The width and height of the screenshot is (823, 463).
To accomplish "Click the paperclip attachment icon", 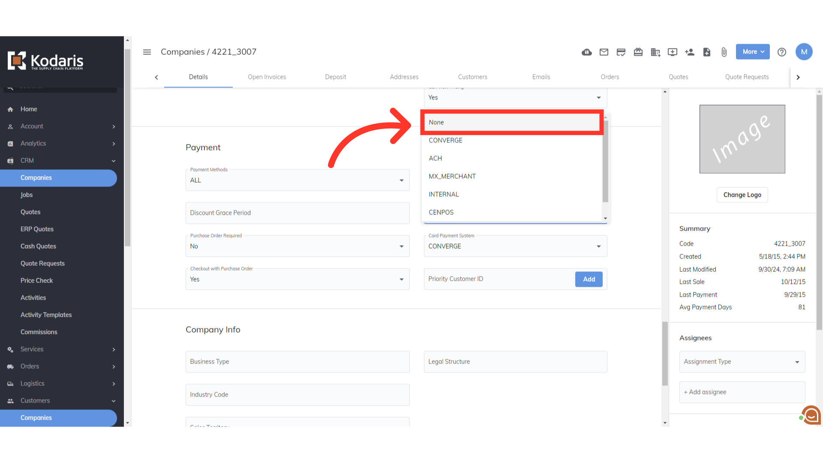I will pos(724,52).
